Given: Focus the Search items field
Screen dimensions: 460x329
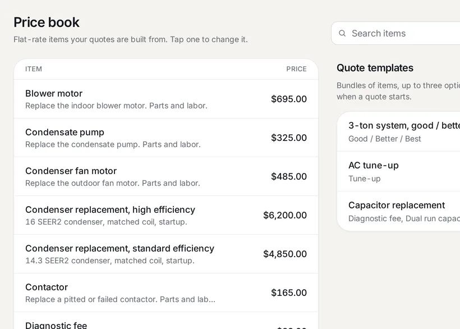Looking at the screenshot, I should click(x=395, y=33).
